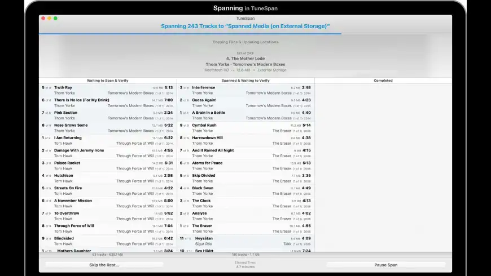Select the Mothers Daughter track row

[107, 250]
